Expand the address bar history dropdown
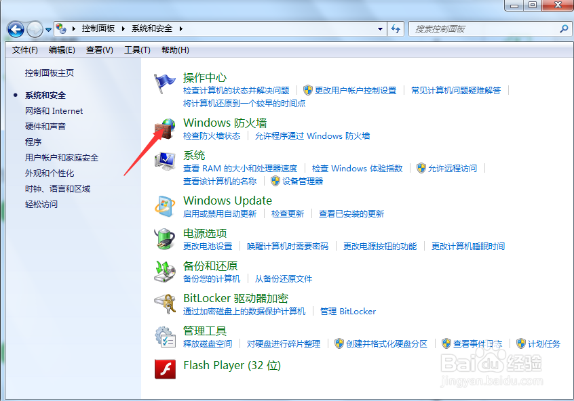 pyautogui.click(x=381, y=28)
